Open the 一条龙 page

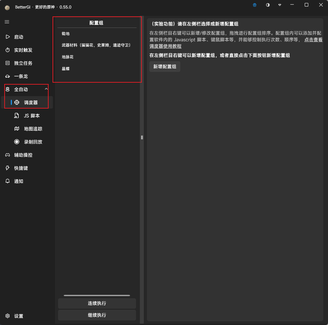[21, 76]
